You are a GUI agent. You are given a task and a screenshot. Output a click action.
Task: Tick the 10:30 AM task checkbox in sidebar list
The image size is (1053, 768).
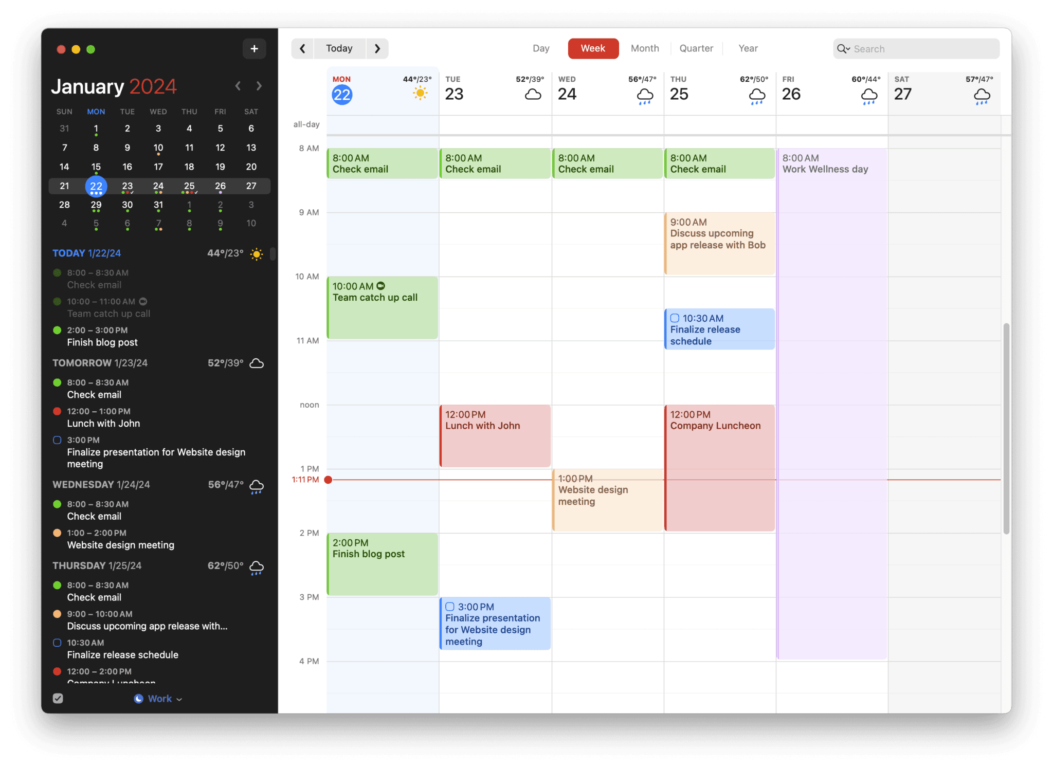coord(57,643)
